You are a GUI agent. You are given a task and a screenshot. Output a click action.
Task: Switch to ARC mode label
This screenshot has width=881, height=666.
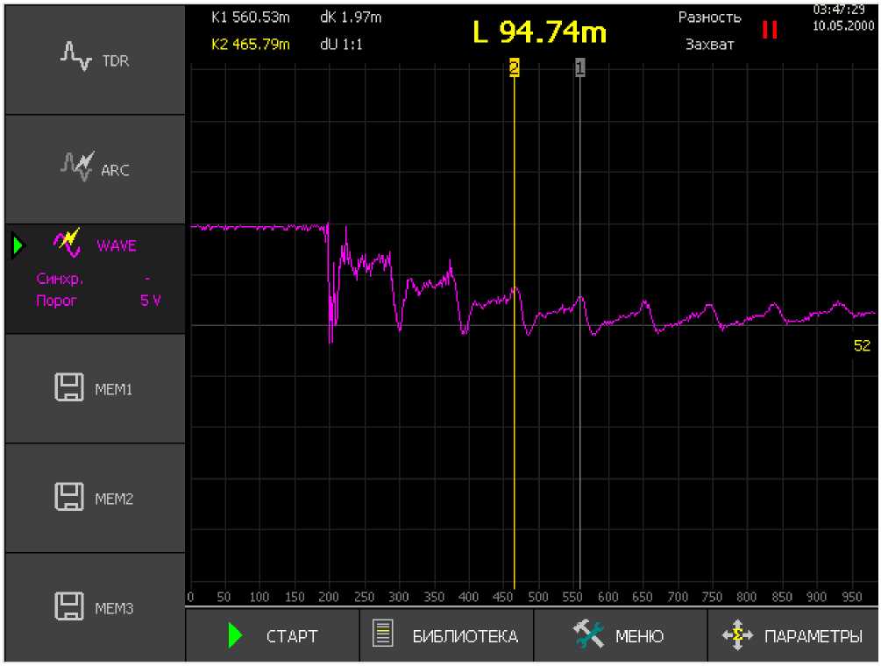pos(115,170)
